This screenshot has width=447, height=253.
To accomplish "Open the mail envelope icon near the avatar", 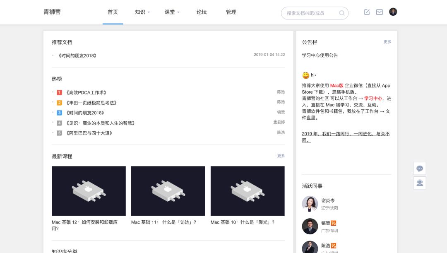I will (379, 12).
